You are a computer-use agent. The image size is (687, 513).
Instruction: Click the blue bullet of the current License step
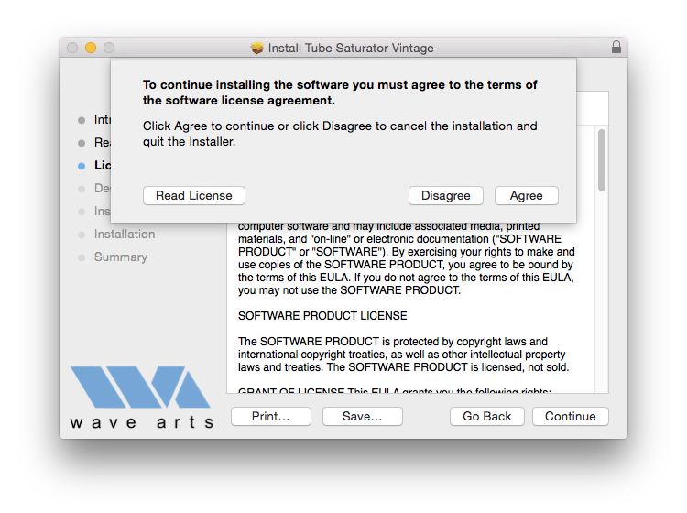82,166
